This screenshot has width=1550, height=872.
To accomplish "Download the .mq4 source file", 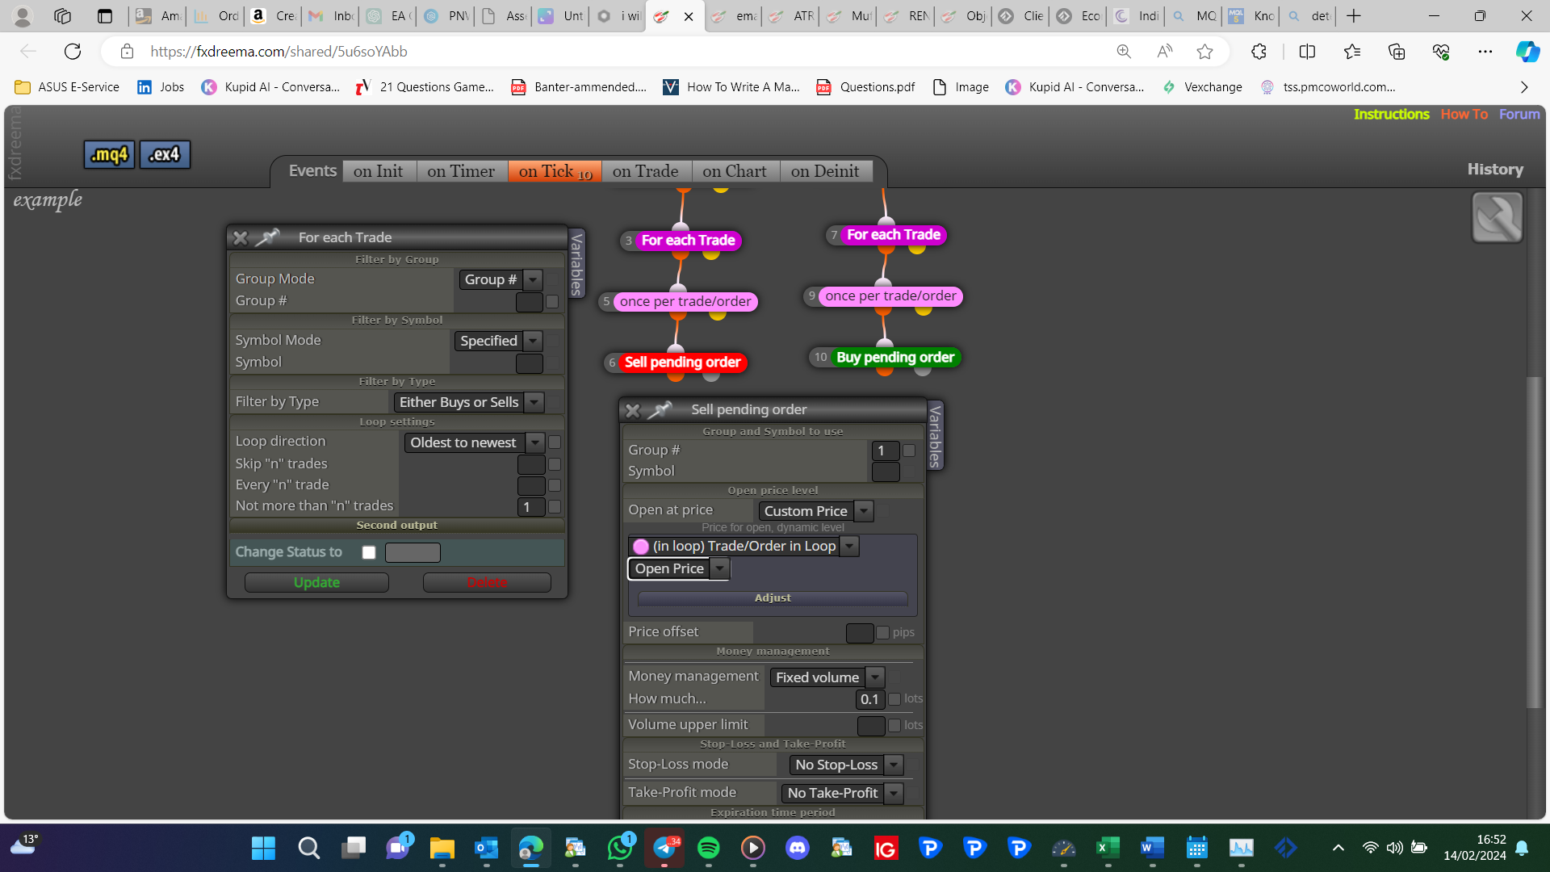I will click(x=109, y=154).
